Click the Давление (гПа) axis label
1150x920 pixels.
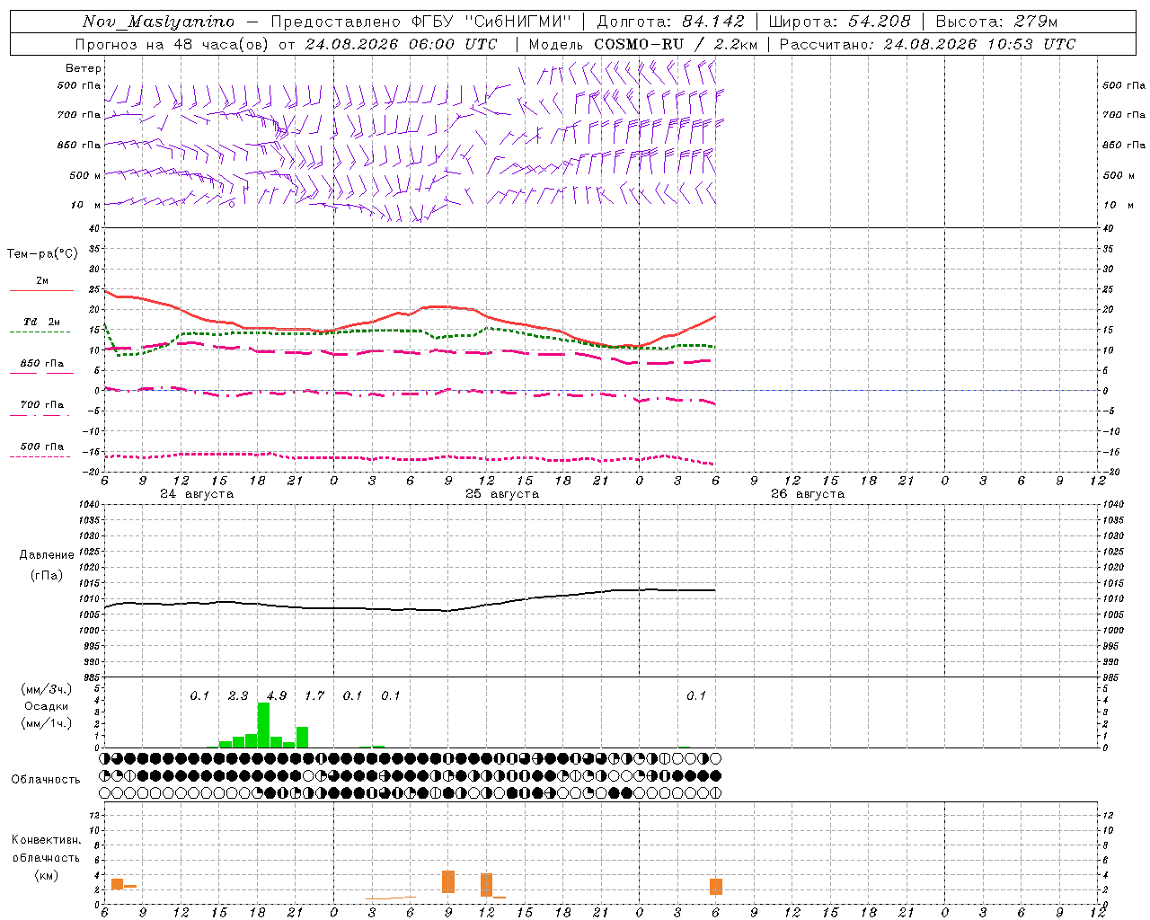47,564
